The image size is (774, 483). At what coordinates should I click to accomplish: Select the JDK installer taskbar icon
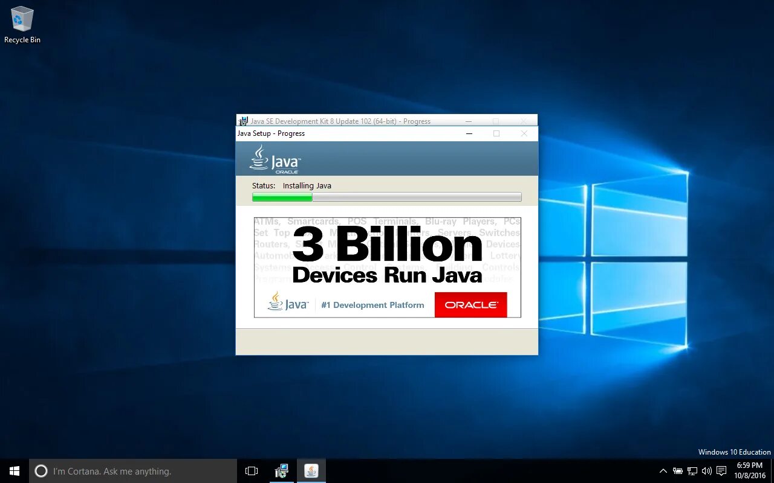[x=281, y=471]
